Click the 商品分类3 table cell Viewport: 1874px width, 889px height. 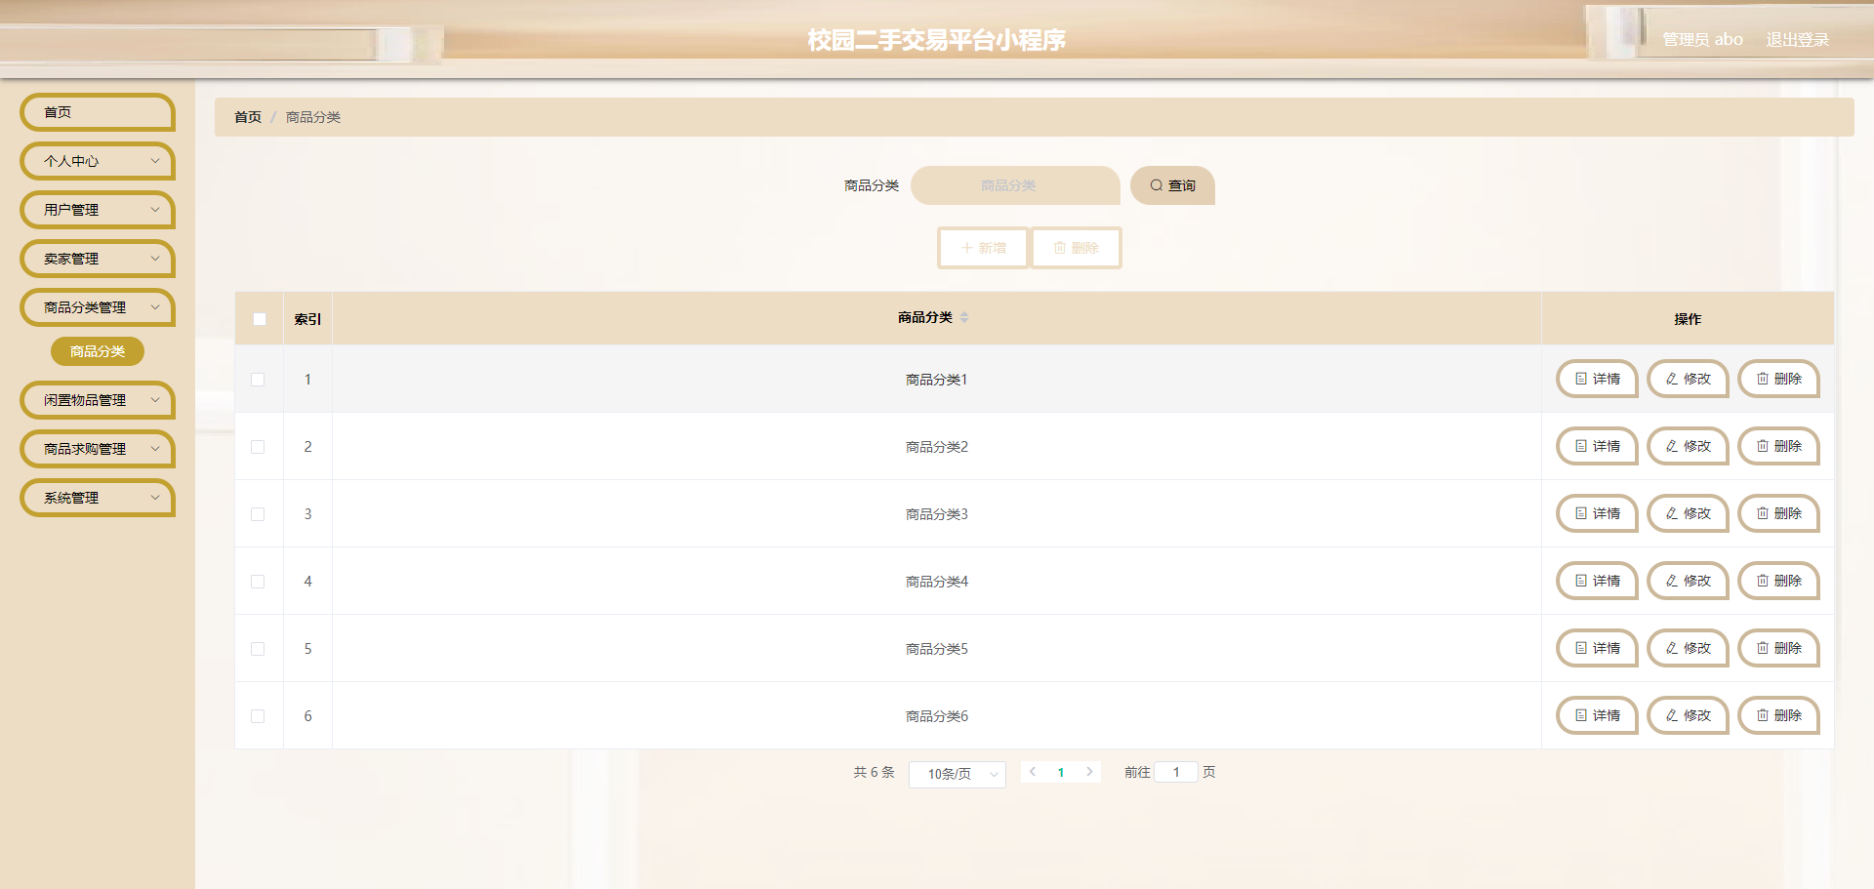coord(937,514)
